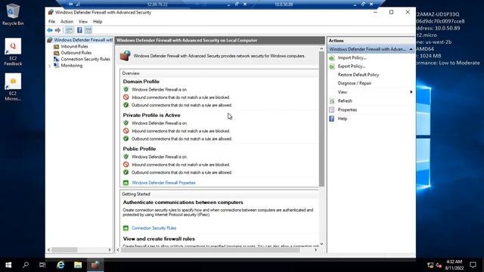Click 'Authenticate communications between computers' heading
Viewport: 484px width, 272px height.
pyautogui.click(x=183, y=202)
